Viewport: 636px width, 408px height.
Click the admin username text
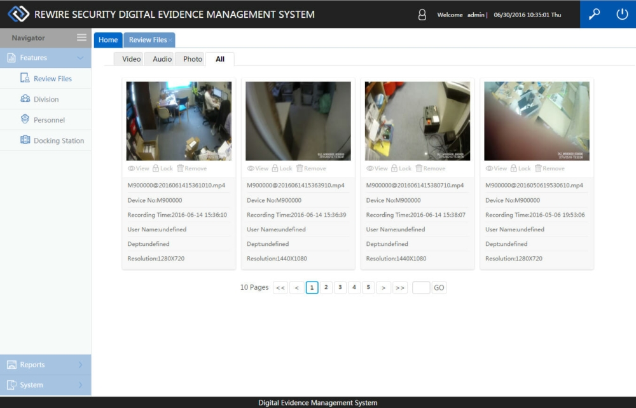476,15
